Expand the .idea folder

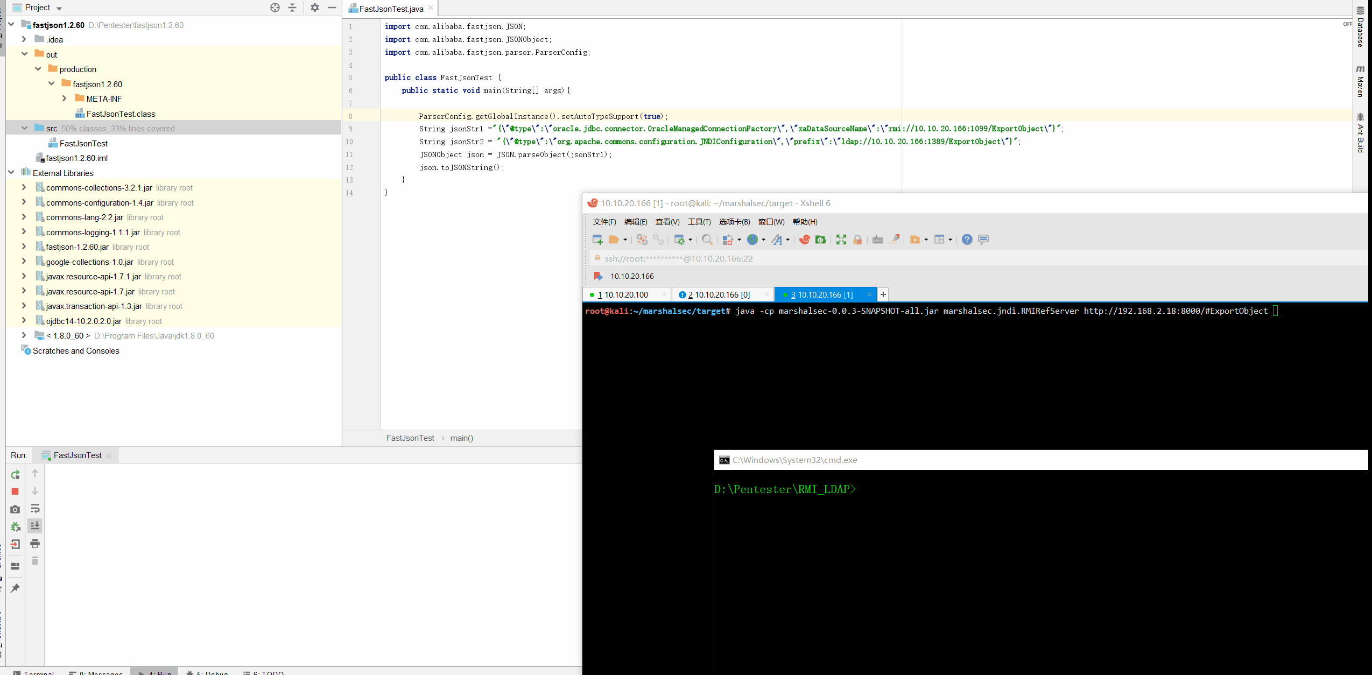(x=24, y=39)
